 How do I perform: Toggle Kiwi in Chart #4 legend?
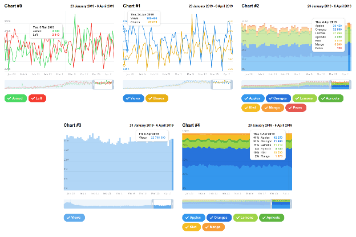(x=191, y=227)
